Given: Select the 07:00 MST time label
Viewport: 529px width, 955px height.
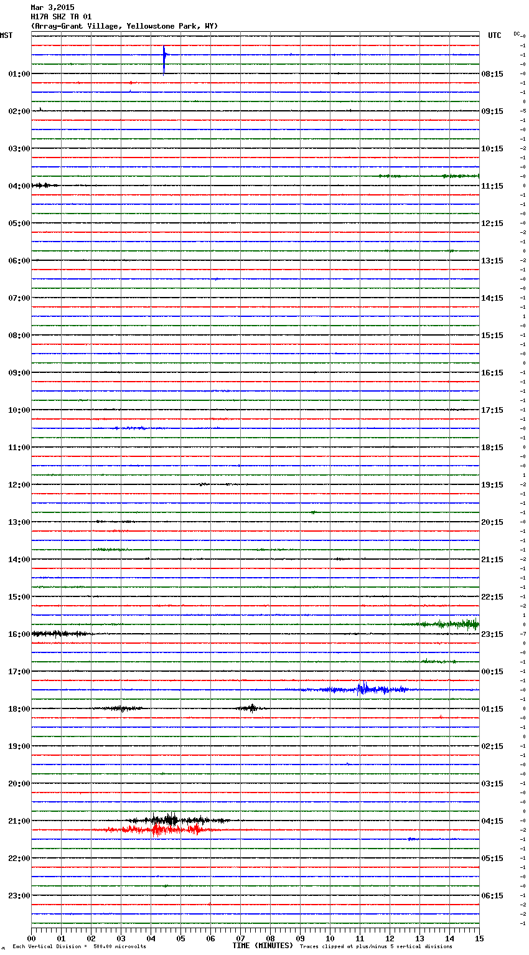Looking at the screenshot, I should [19, 298].
